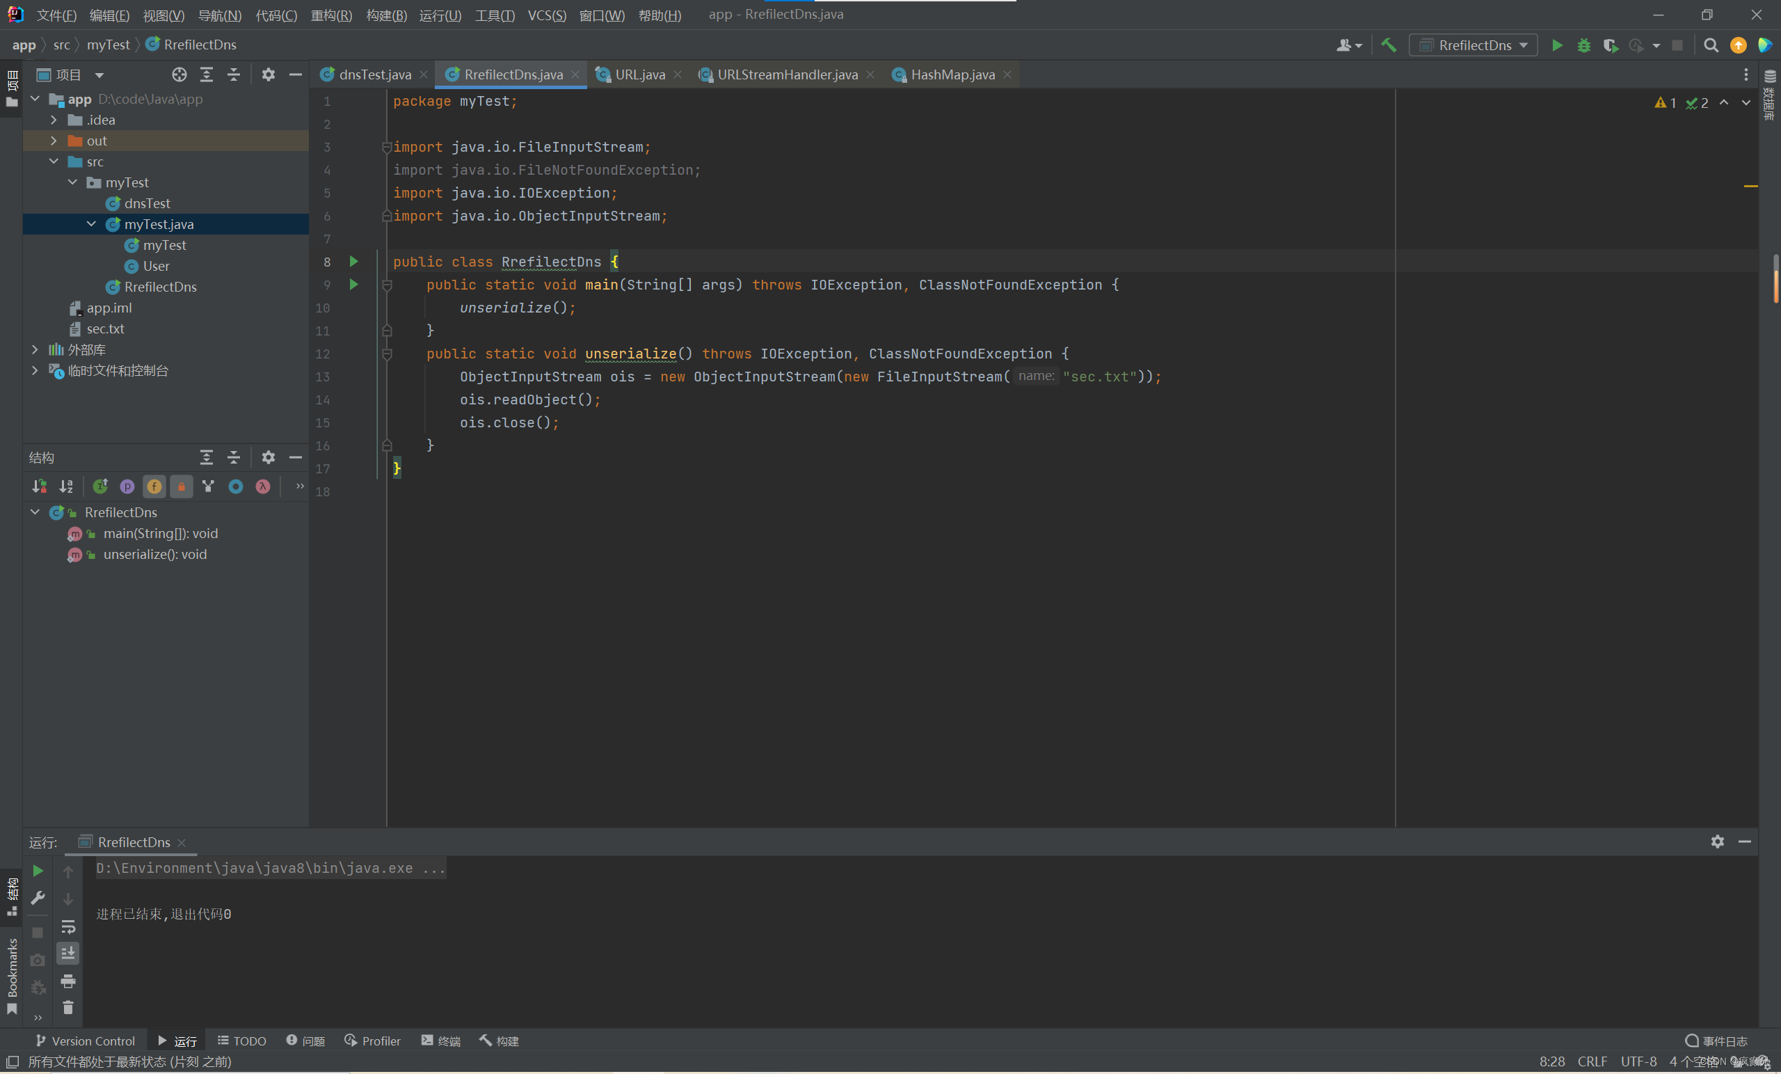Open the 重构(R) refactor menu
The image size is (1781, 1074).
pos(331,15)
